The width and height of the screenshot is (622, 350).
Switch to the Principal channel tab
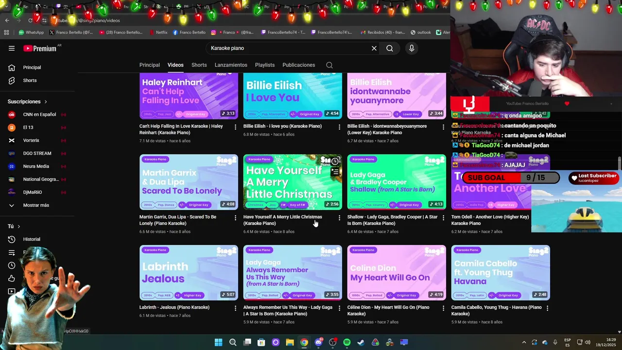coord(149,65)
